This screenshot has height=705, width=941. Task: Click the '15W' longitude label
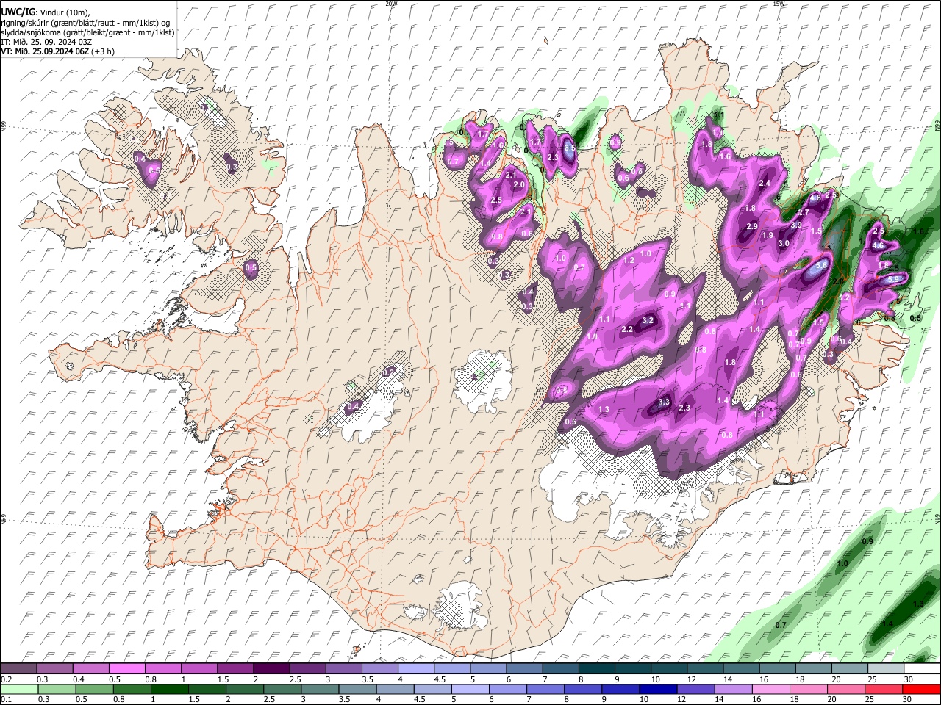(779, 4)
